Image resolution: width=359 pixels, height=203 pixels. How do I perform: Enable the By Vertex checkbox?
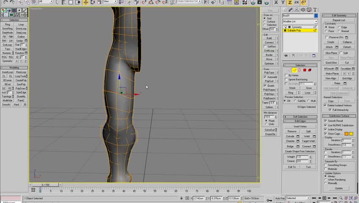287,75
